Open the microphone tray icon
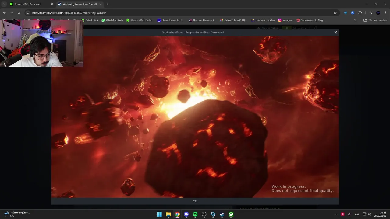This screenshot has width=390, height=219. click(349, 214)
